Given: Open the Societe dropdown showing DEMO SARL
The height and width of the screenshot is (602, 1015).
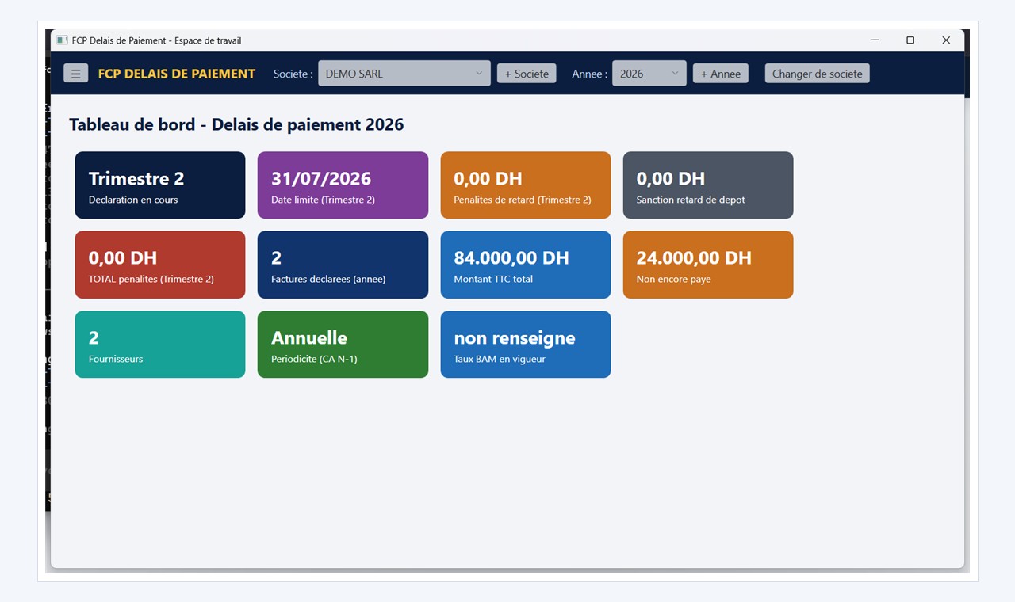Looking at the screenshot, I should pyautogui.click(x=404, y=74).
